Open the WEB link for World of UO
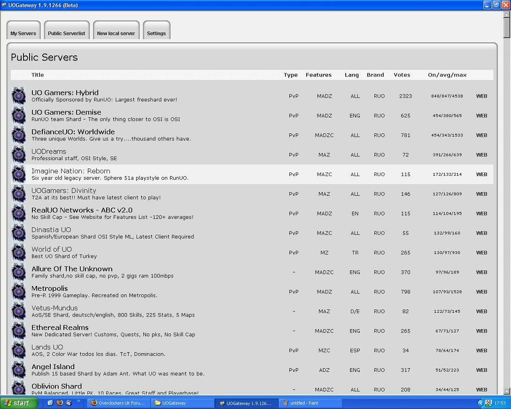 [x=482, y=253]
